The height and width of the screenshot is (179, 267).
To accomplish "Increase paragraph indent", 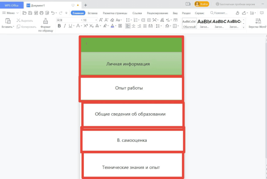I will click(149, 20).
